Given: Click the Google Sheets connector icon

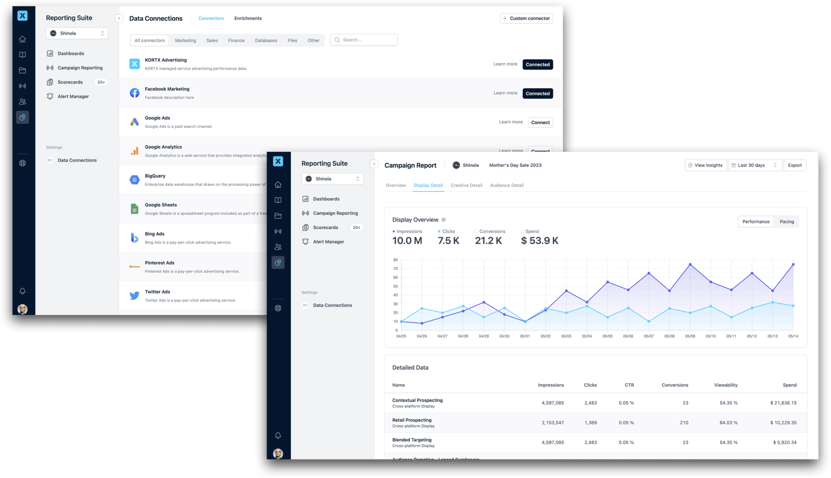Looking at the screenshot, I should coord(135,209).
